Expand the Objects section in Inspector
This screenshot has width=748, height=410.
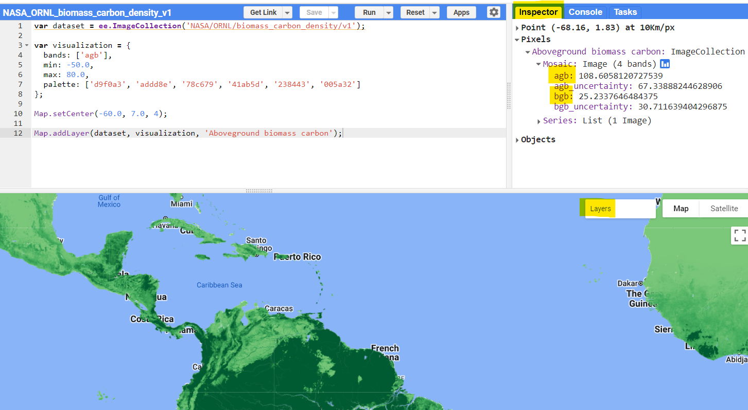coord(518,139)
